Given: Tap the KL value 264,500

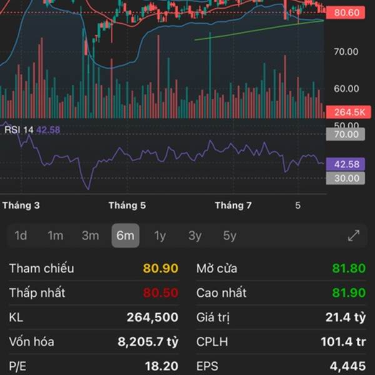Looking at the screenshot, I should coord(152,317).
